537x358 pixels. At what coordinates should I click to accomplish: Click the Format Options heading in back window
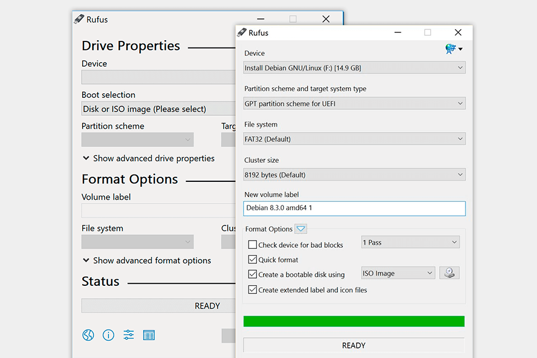pos(129,179)
